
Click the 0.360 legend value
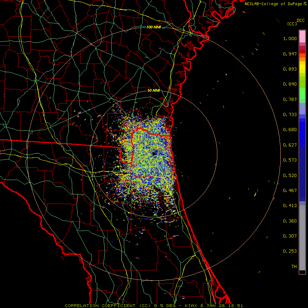pos(290,221)
